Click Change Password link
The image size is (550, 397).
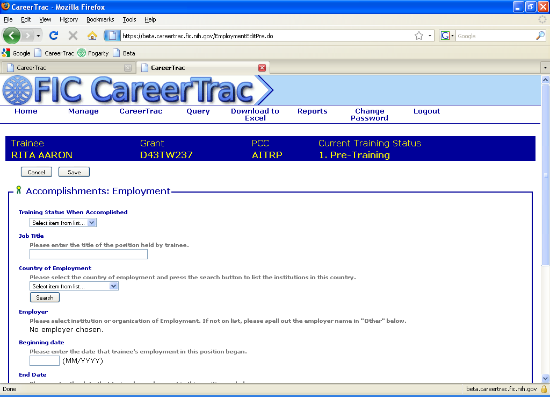(370, 115)
